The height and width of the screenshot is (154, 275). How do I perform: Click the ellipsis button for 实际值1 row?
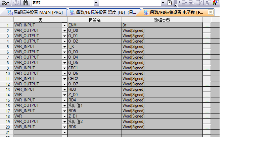[207, 105]
